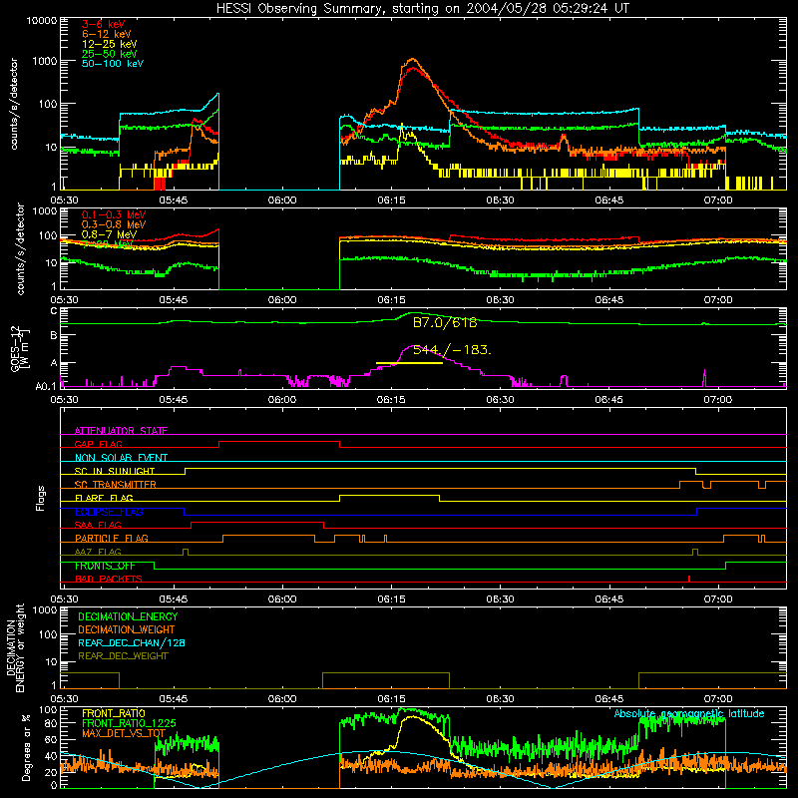Screen dimensions: 798x798
Task: Click the MAX_DET_VS_TOT legend label
Action: point(124,733)
